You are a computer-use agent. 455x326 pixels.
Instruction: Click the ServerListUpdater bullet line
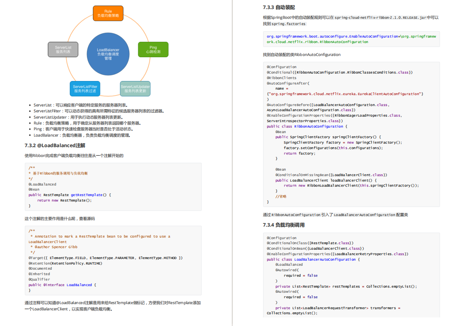pyautogui.click(x=78, y=117)
